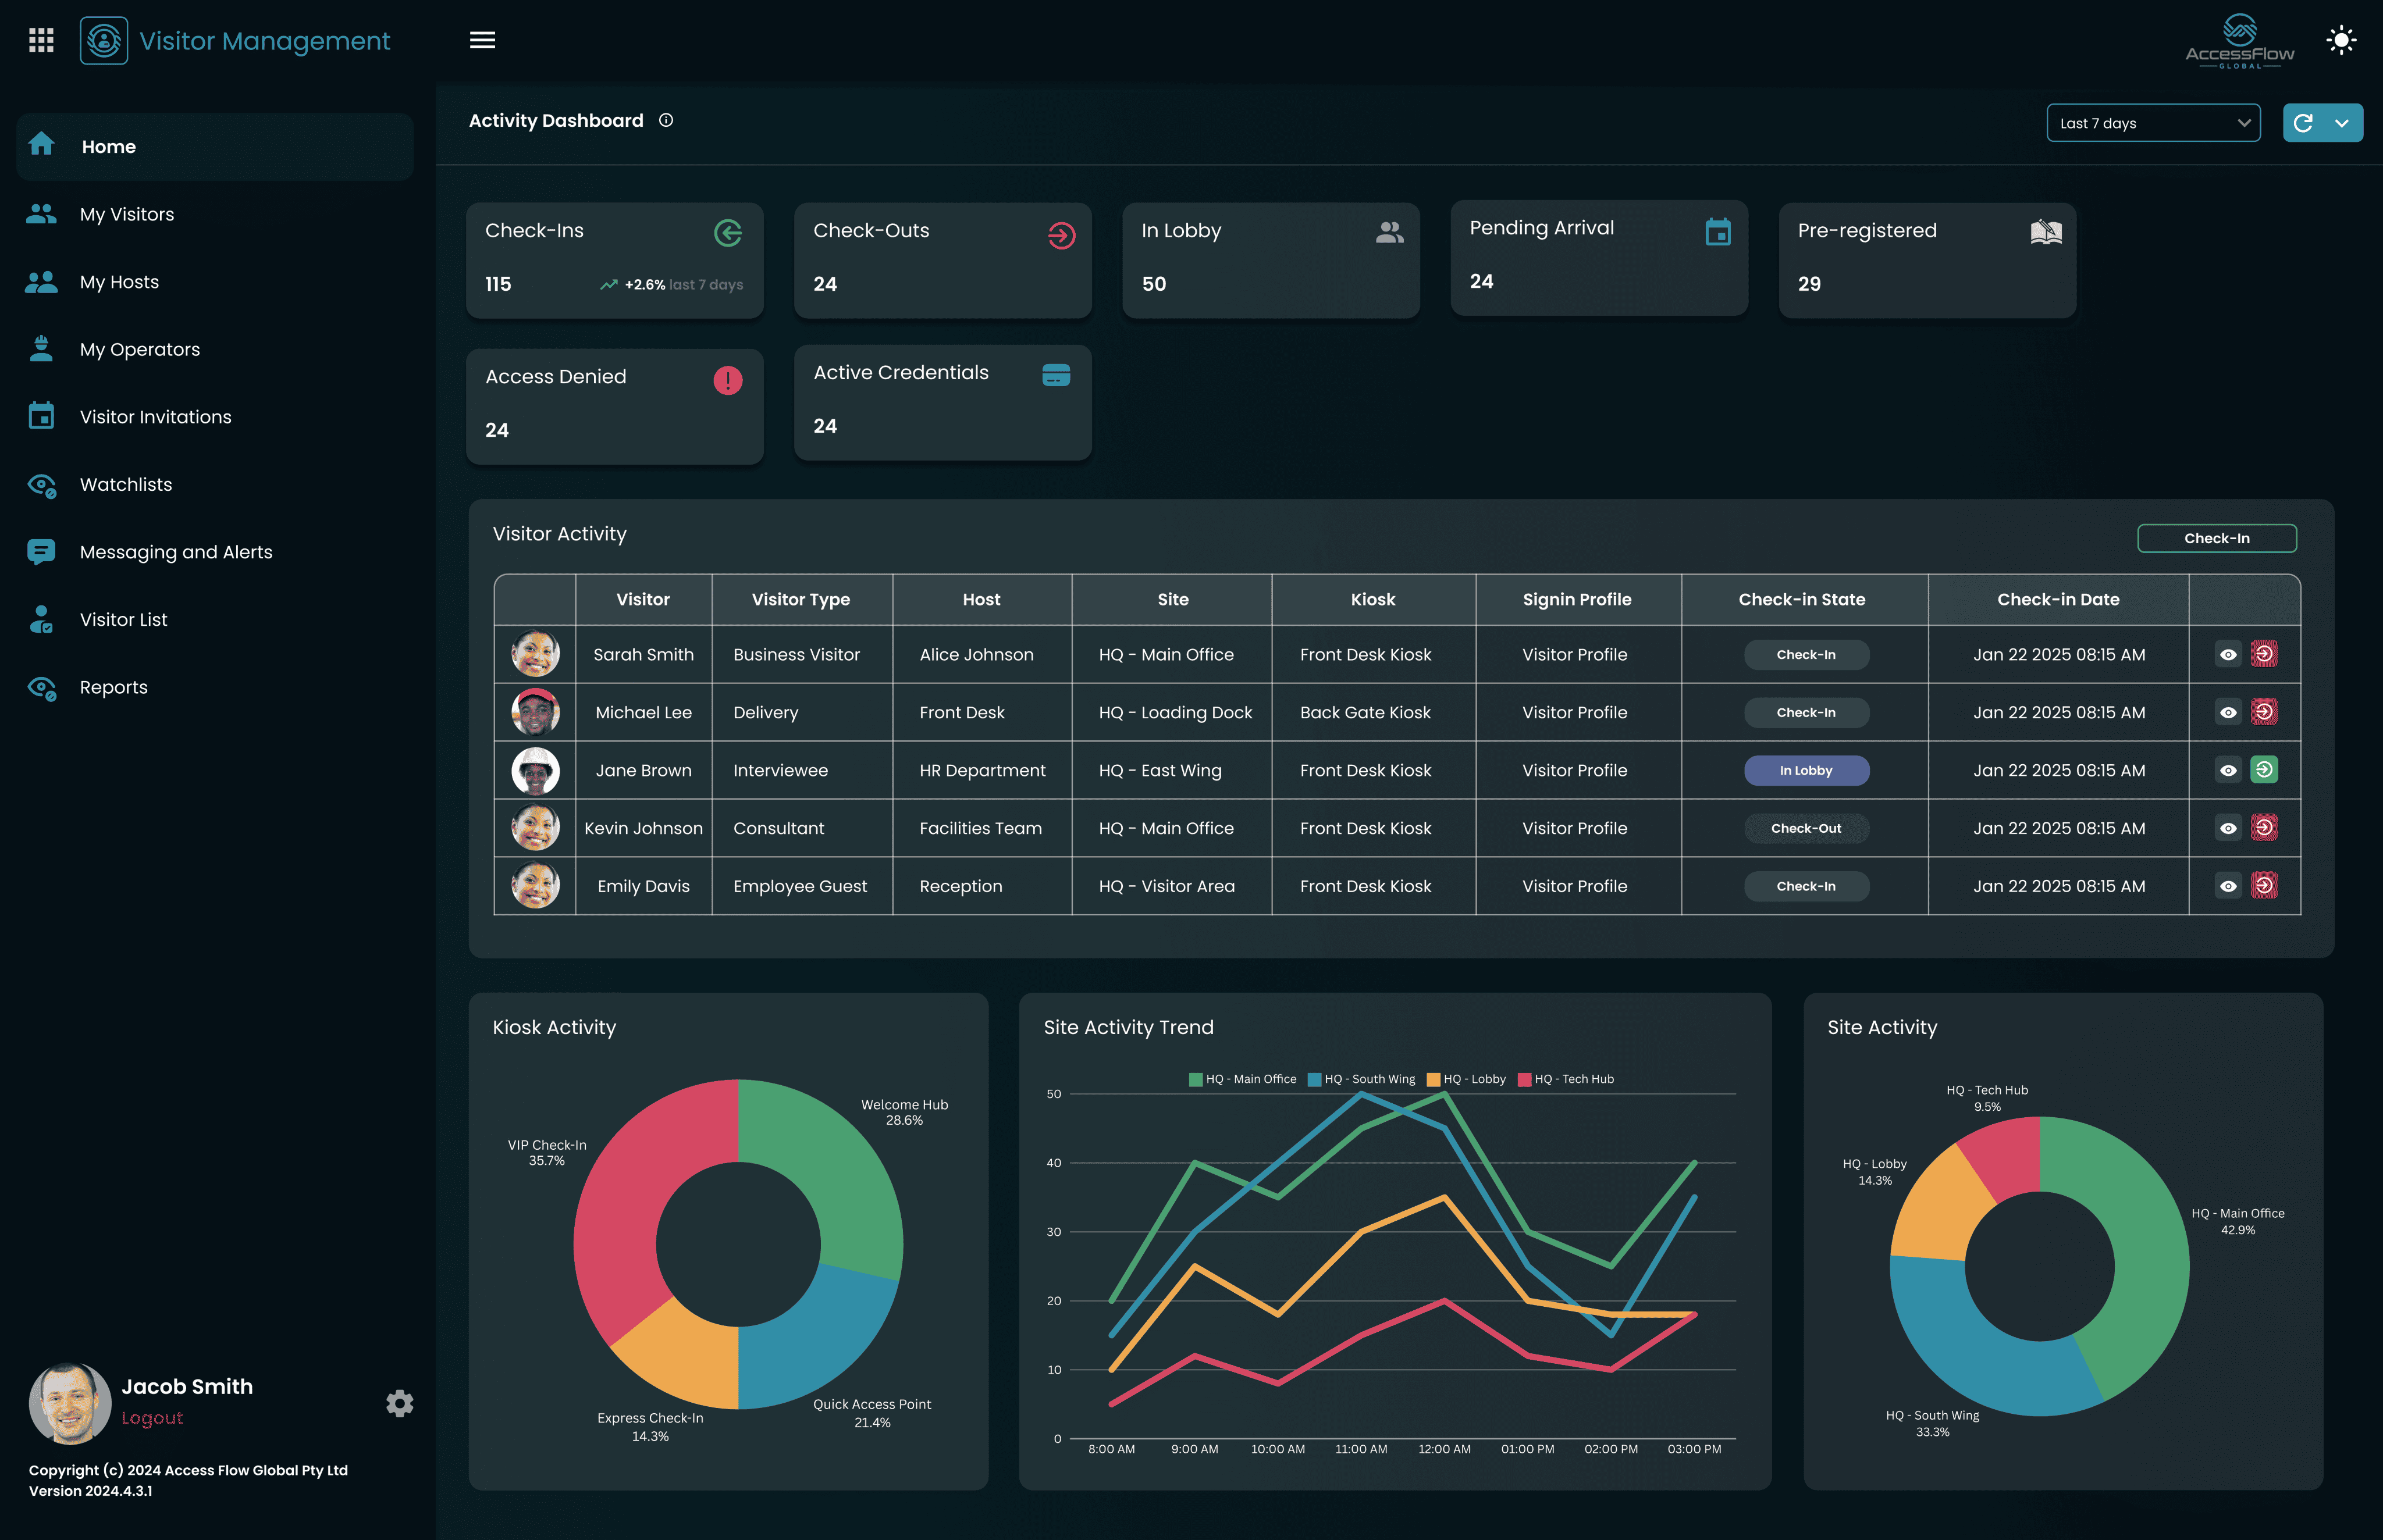2383x1540 pixels.
Task: Select the HQ - Tech Hub legend swatch
Action: 1525,1079
